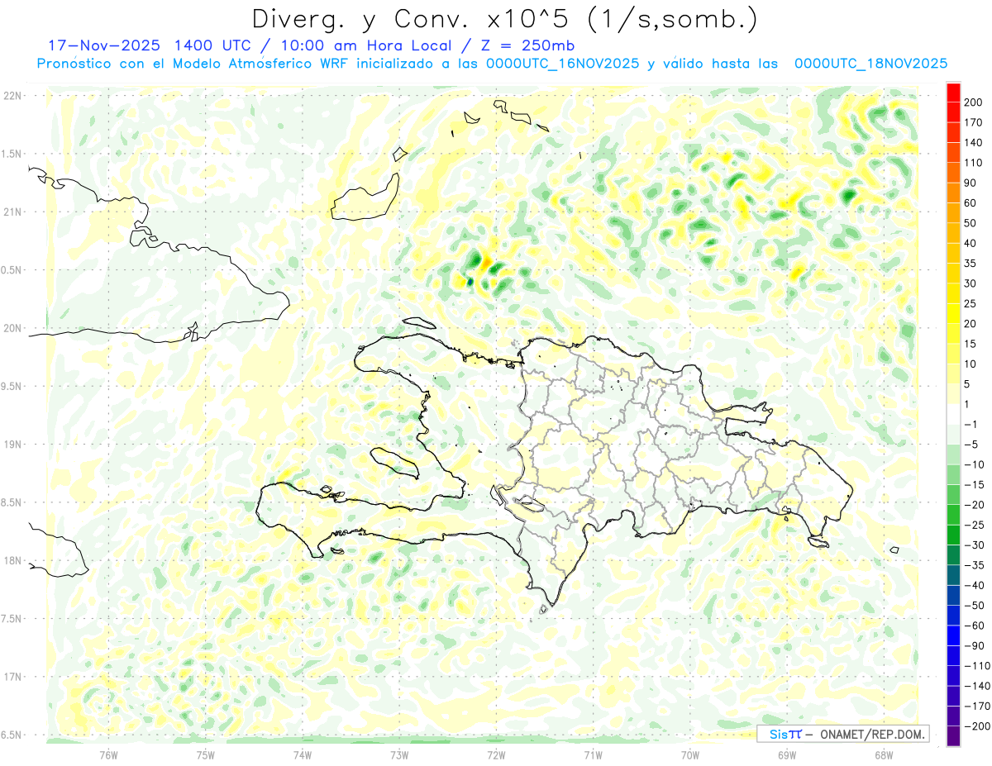Click the colorbar value '-1'
The image size is (992, 766).
click(x=971, y=424)
